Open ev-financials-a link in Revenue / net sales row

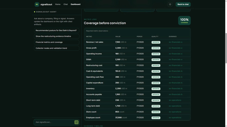coord(175,42)
